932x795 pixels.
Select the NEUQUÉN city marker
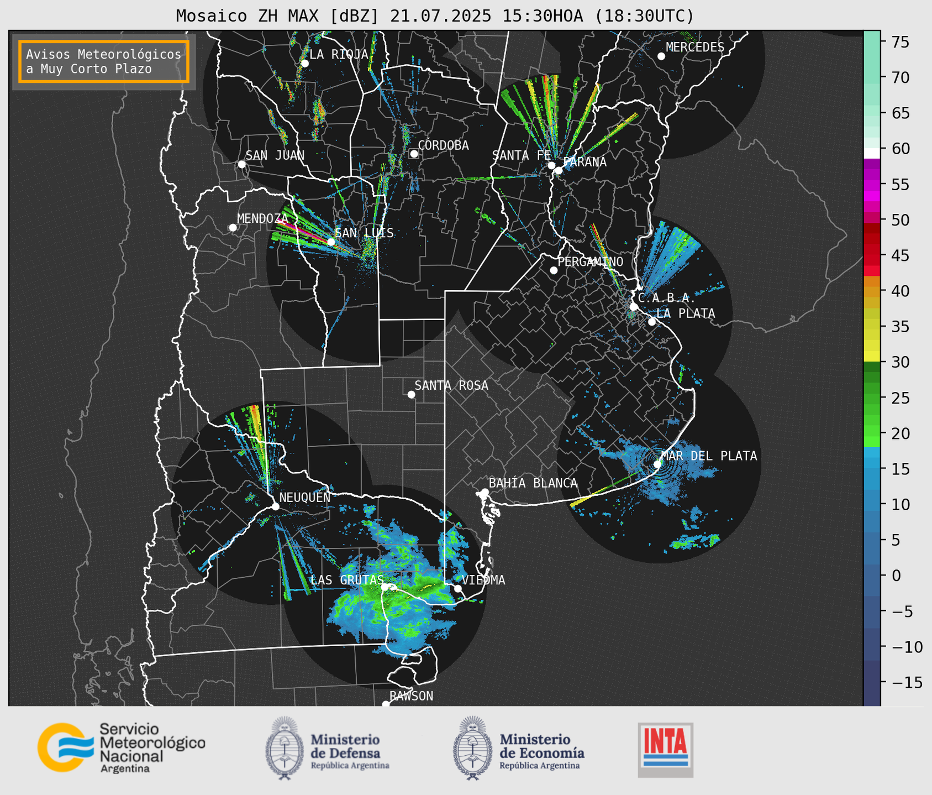[x=275, y=506]
